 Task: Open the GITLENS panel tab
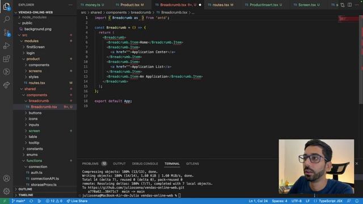(x=192, y=164)
